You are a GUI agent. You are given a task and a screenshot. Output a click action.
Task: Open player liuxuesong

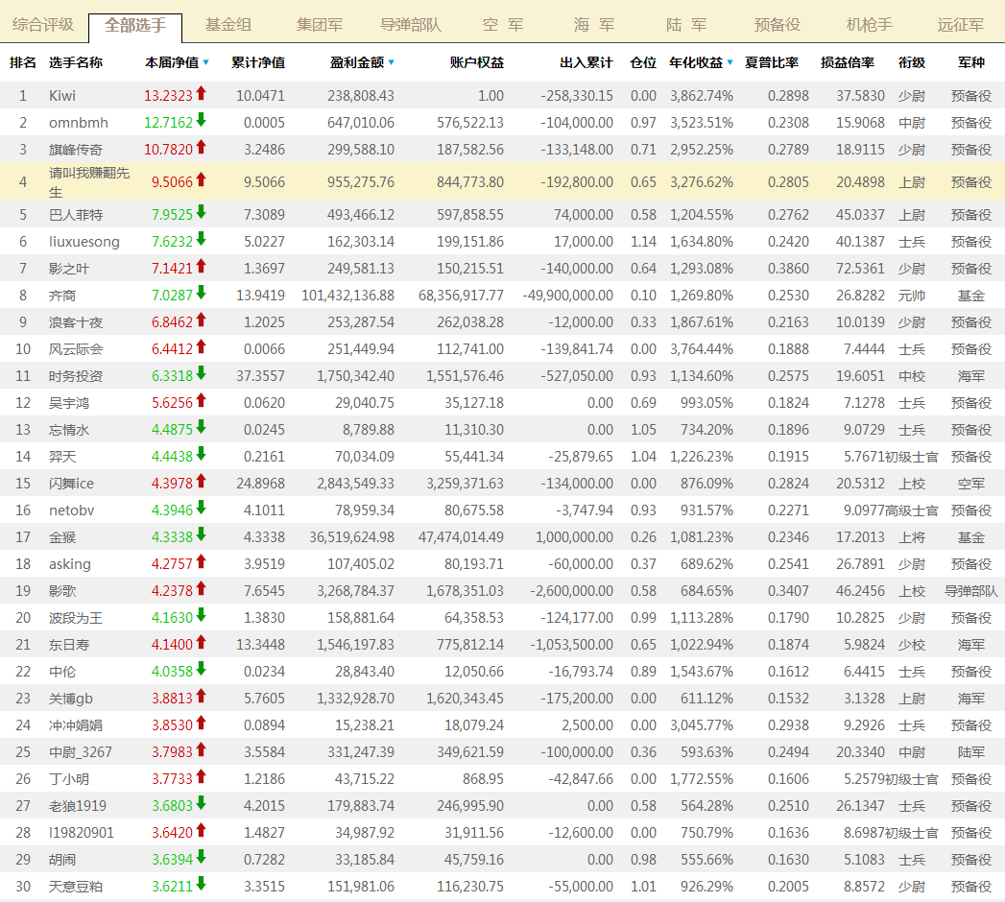84,242
